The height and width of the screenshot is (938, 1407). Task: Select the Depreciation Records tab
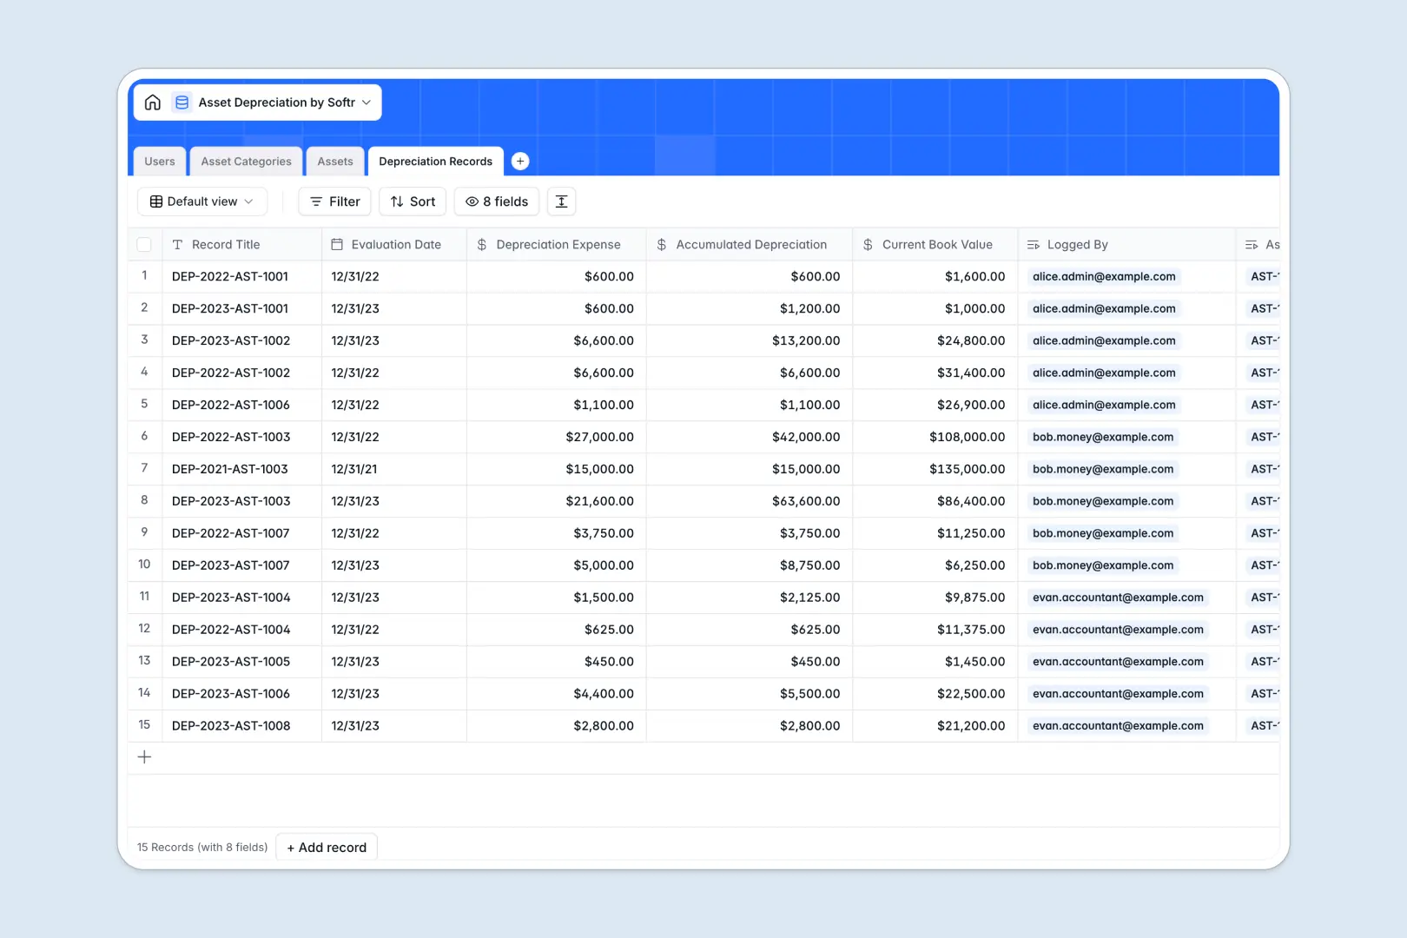pos(436,162)
